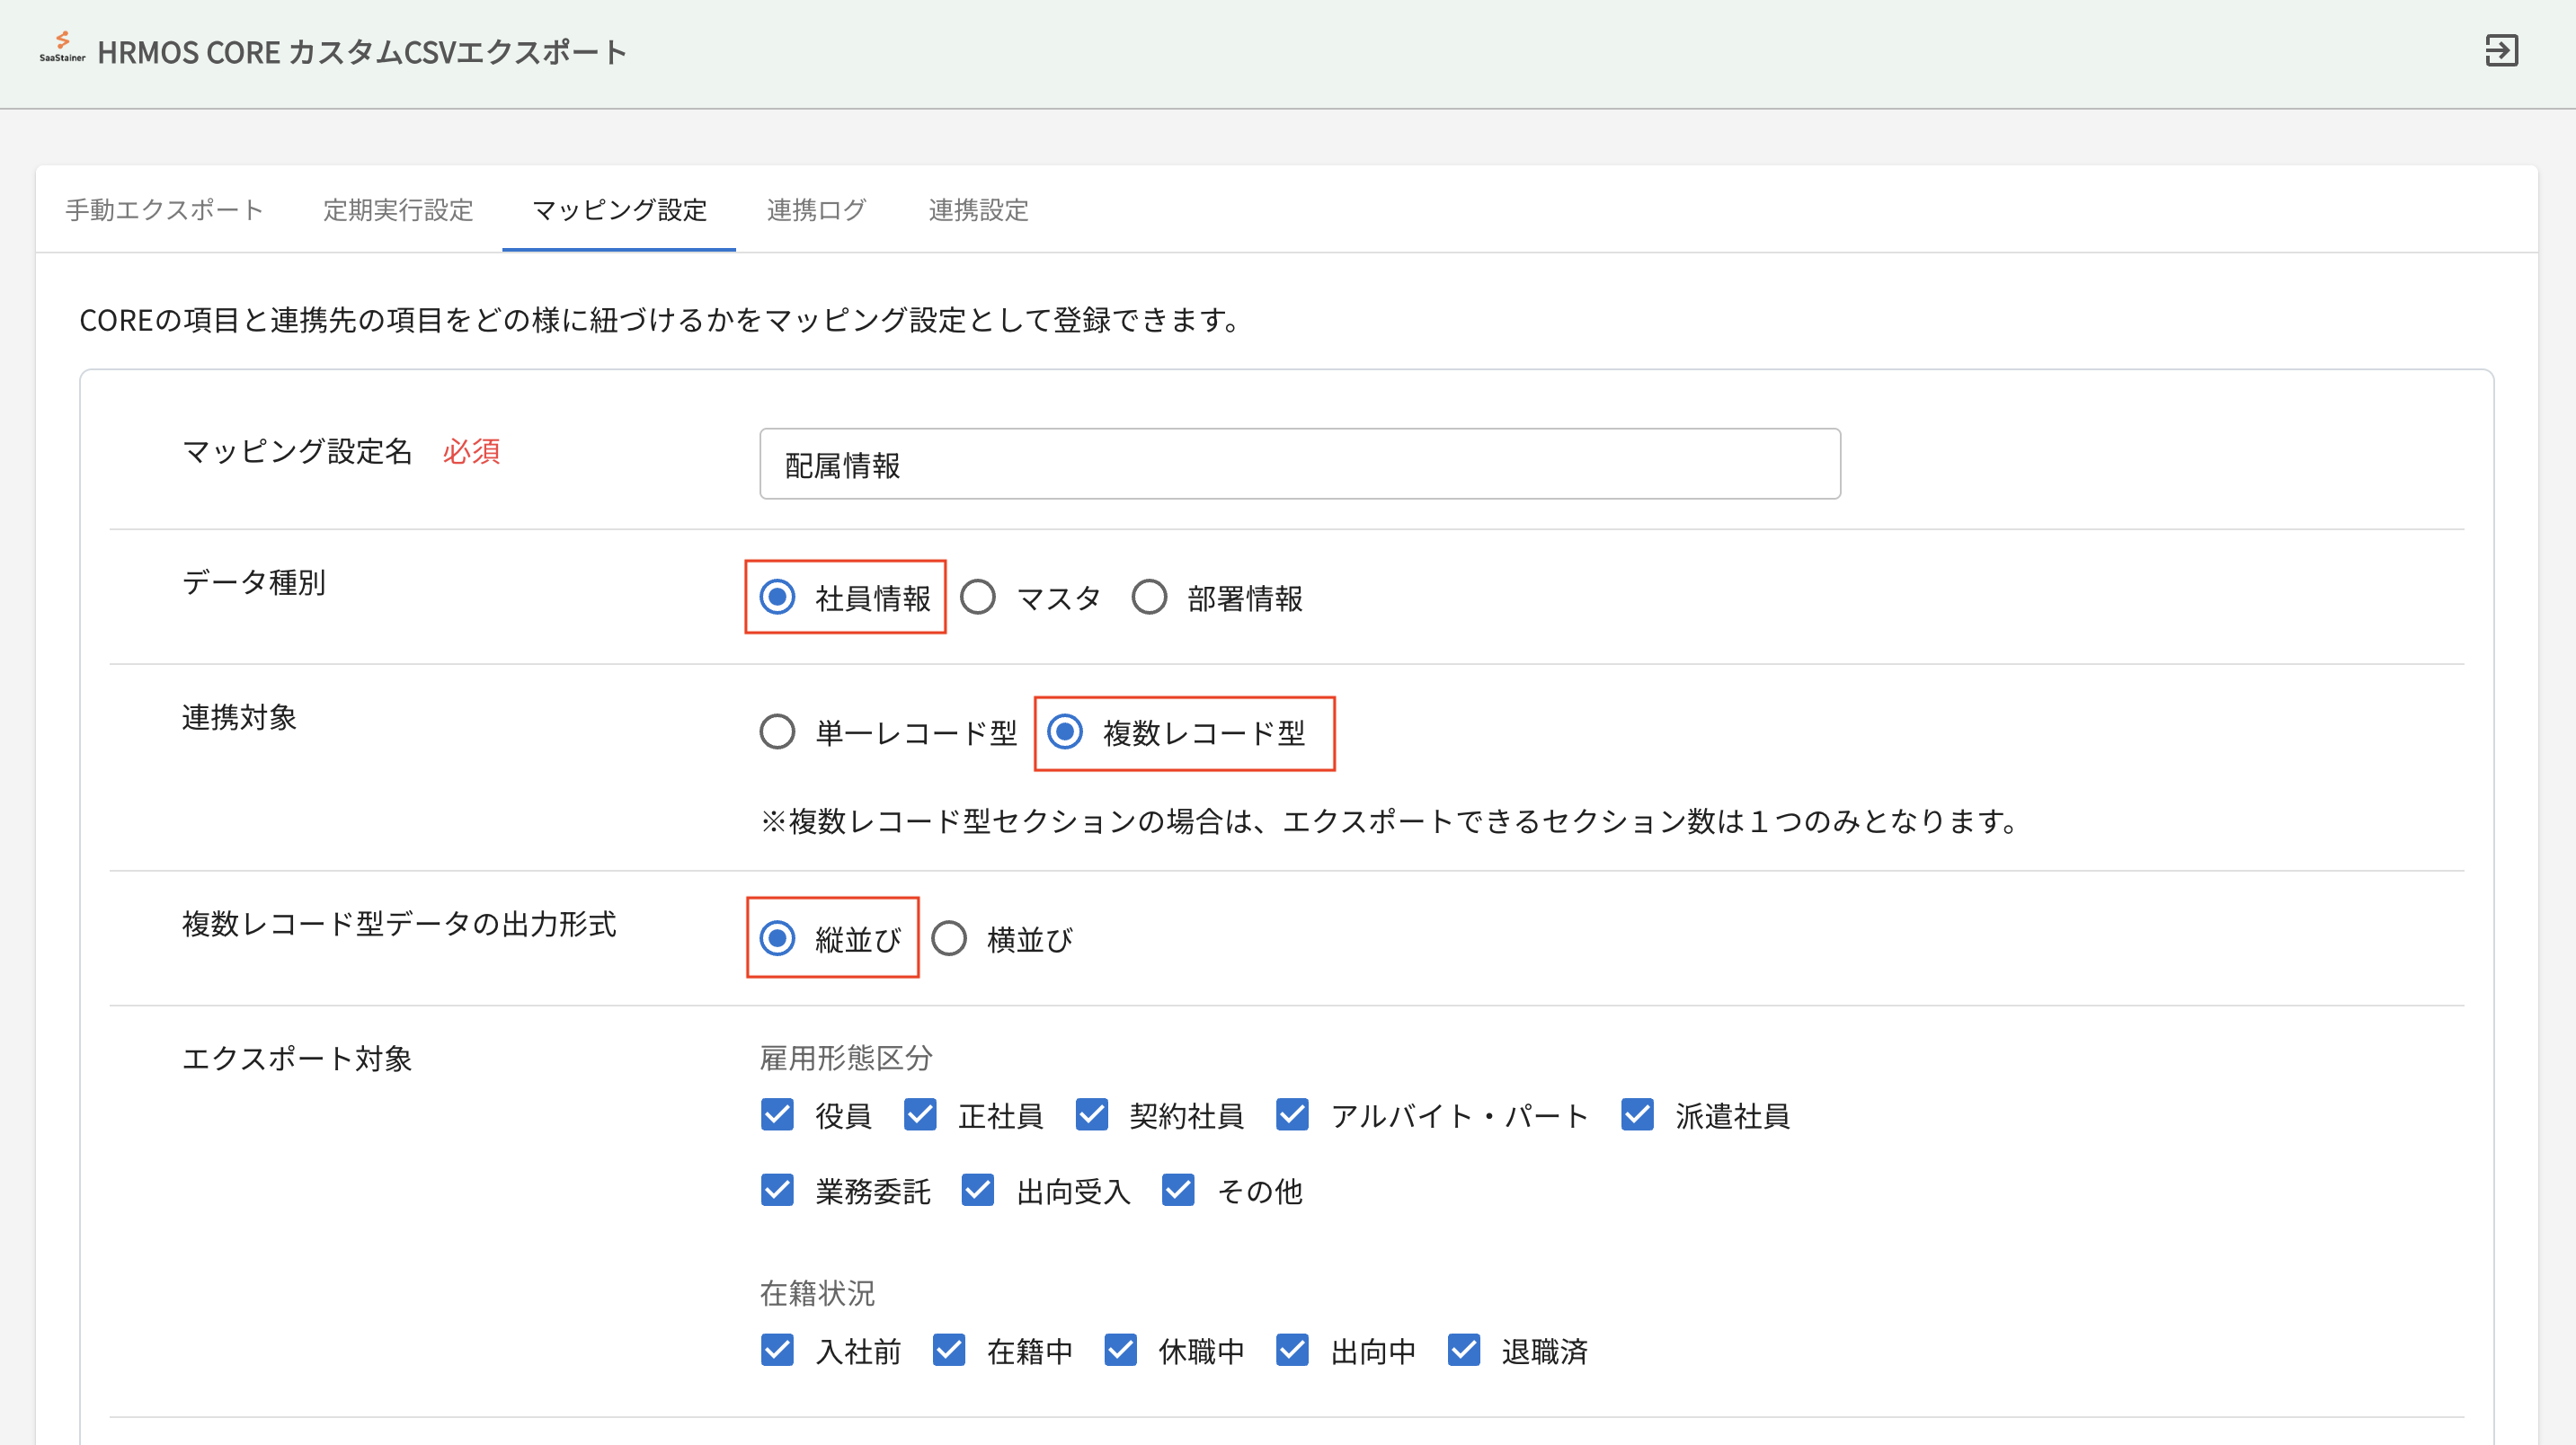Select the マスタ data type radio
The width and height of the screenshot is (2576, 1445).
pos(978,598)
